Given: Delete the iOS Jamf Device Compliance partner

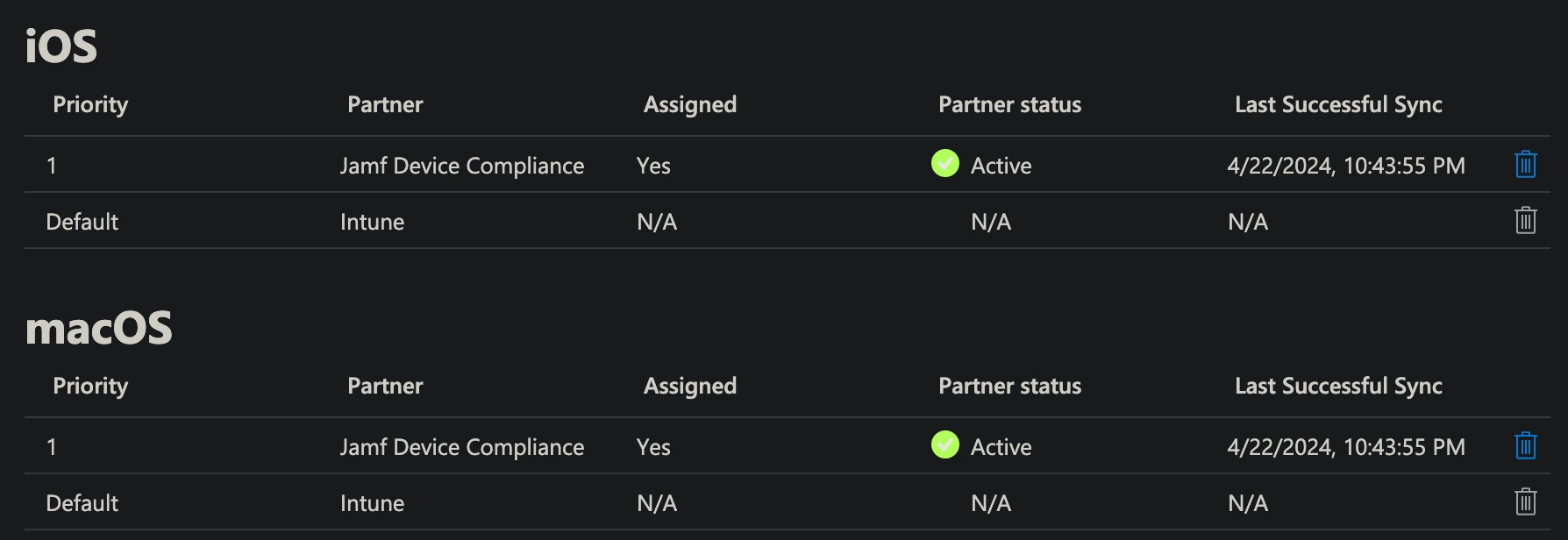Looking at the screenshot, I should coord(1525,165).
